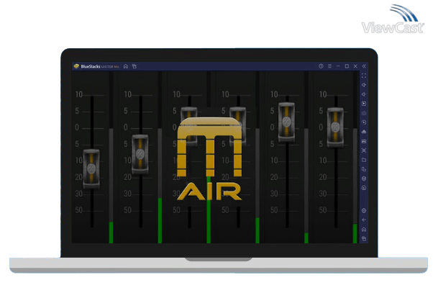Click the square play icon in the sidebar
Screen dimensions: 433x298
pos(364,104)
